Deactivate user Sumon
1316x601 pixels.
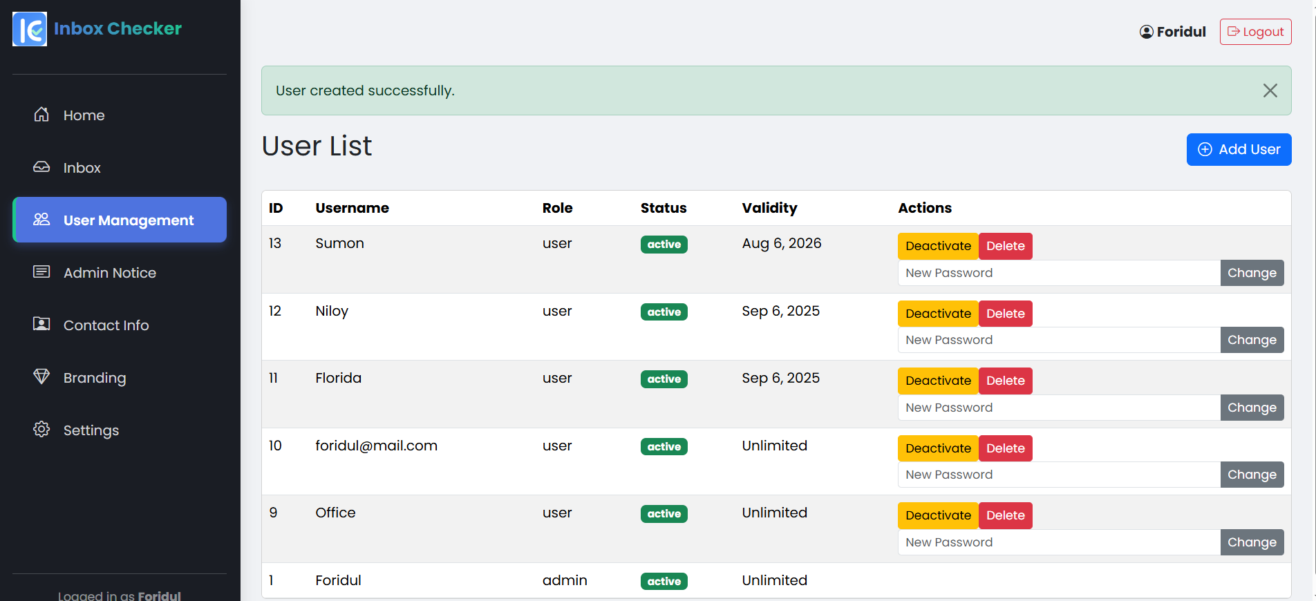click(938, 246)
